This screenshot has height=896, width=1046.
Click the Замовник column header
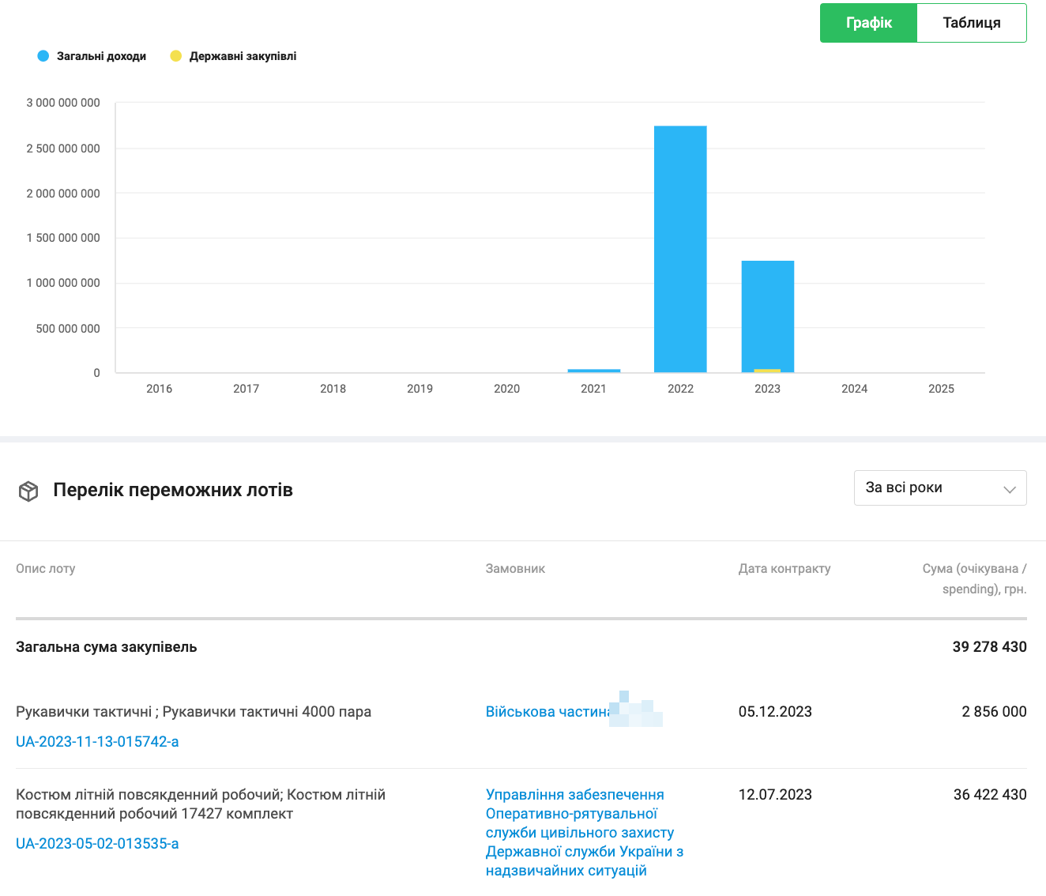515,568
